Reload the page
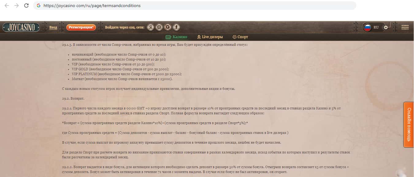The width and height of the screenshot is (414, 177). (x=26, y=6)
